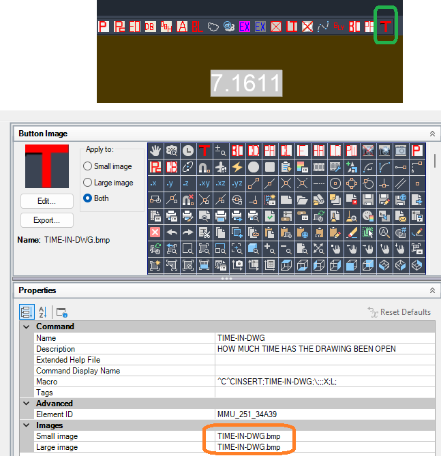Viewport: 441px width, 456px height.
Task: Click the magenta EX toolbar icon
Action: coord(245,27)
